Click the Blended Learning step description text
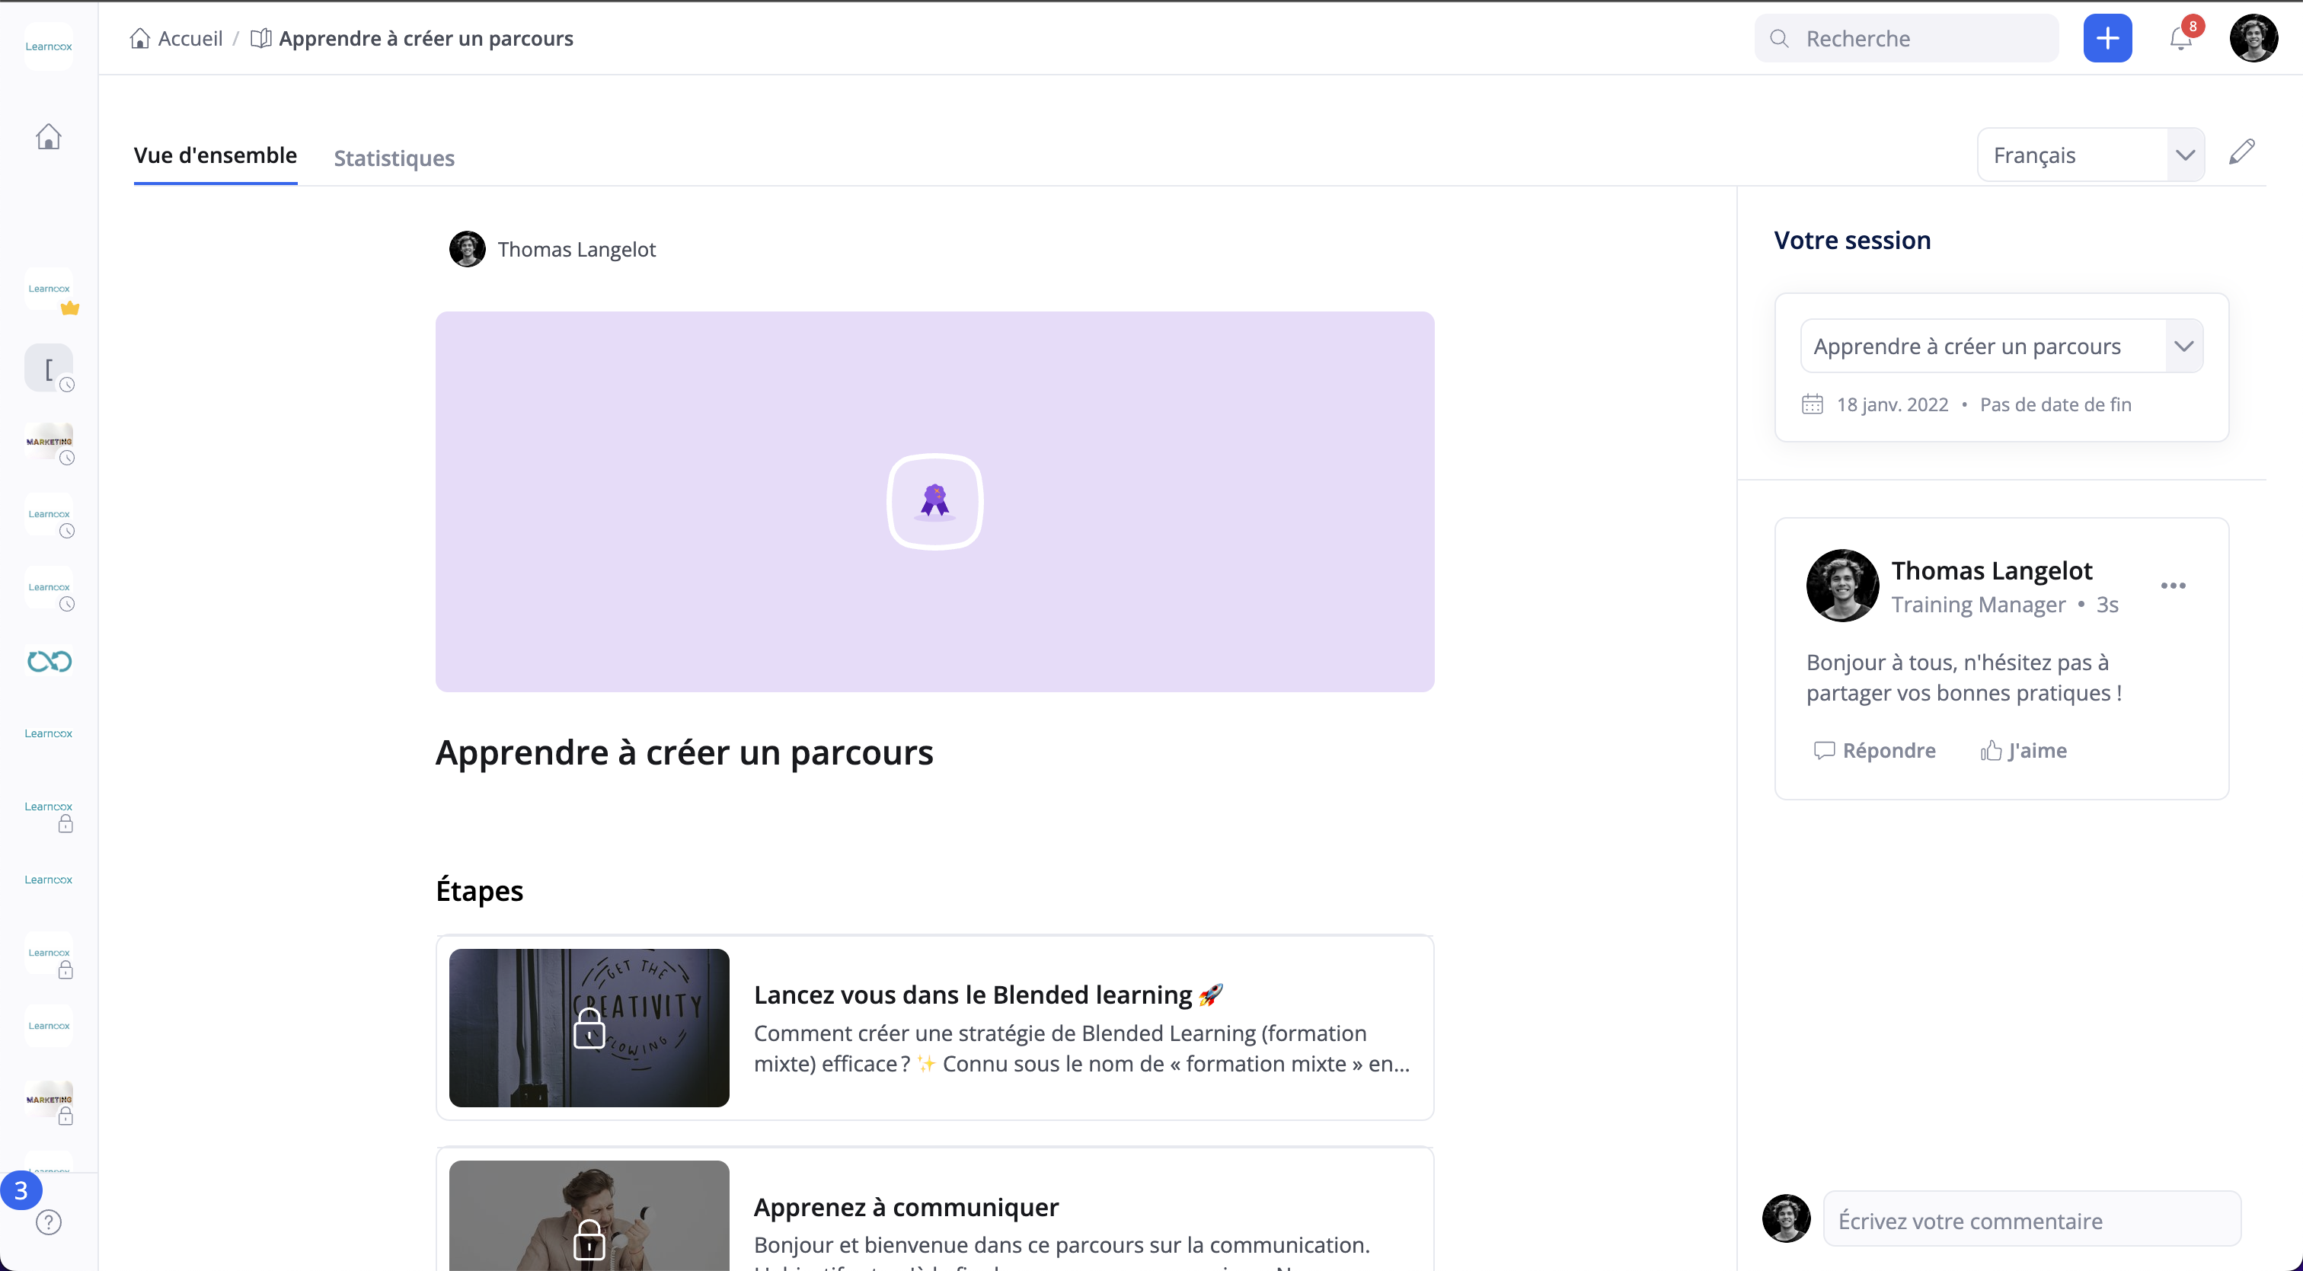Viewport: 2303px width, 1271px height. tap(1081, 1049)
